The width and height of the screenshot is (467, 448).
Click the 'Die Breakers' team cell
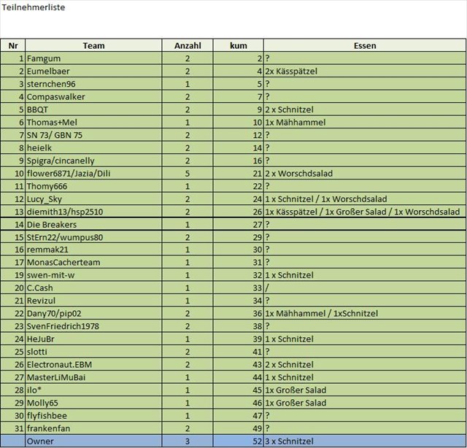coord(93,225)
